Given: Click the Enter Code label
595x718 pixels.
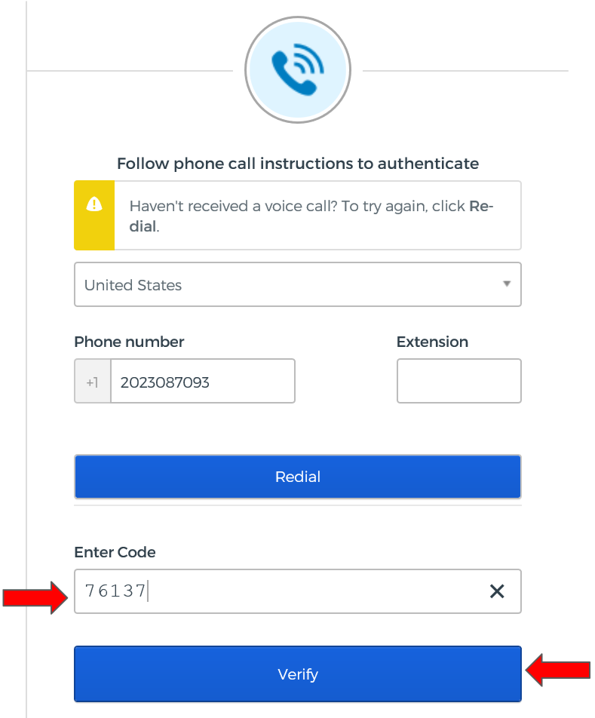Looking at the screenshot, I should pos(115,552).
